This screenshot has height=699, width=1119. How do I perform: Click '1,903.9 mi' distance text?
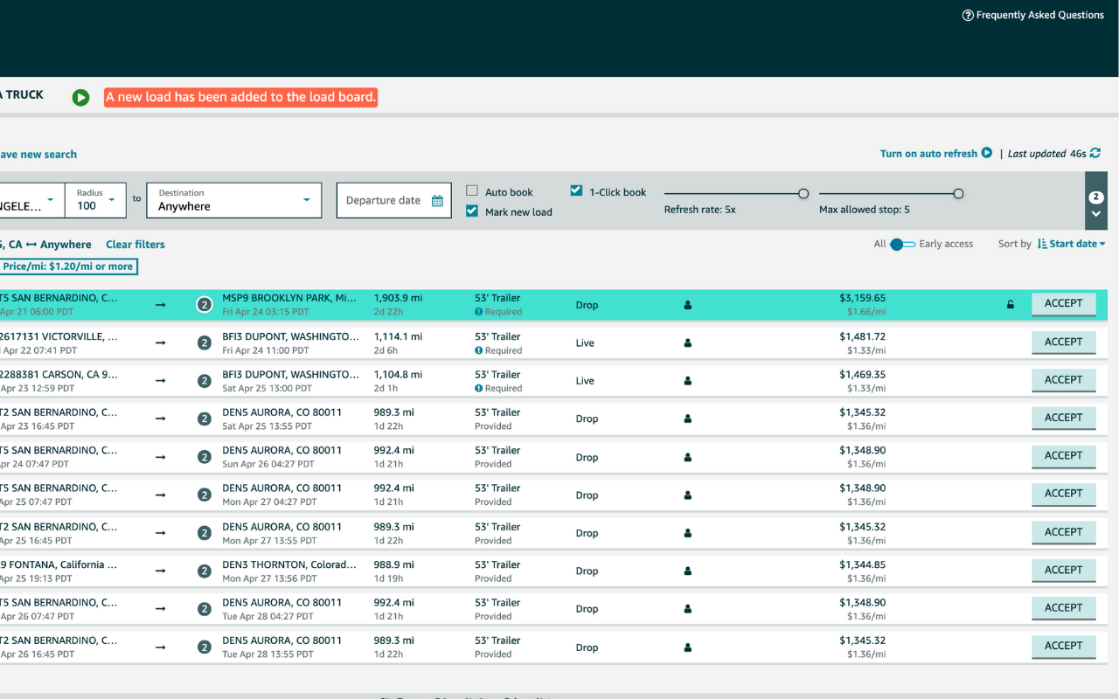coord(399,298)
